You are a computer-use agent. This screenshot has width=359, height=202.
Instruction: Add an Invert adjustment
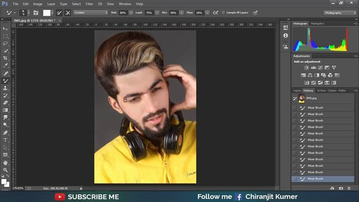(x=307, y=82)
